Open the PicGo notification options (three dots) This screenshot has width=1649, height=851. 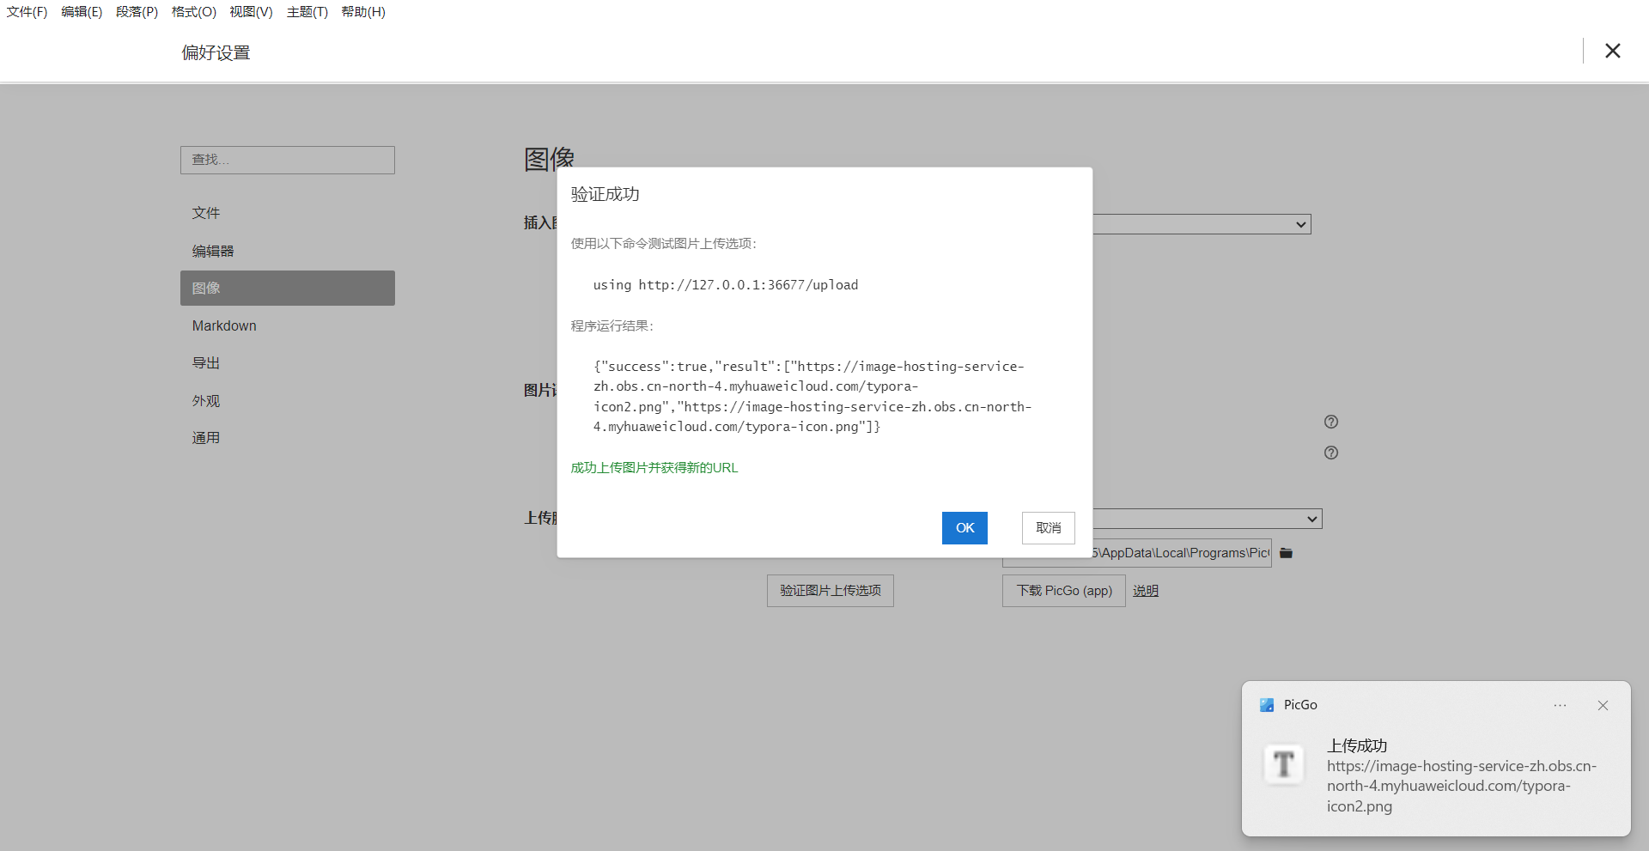1560,705
